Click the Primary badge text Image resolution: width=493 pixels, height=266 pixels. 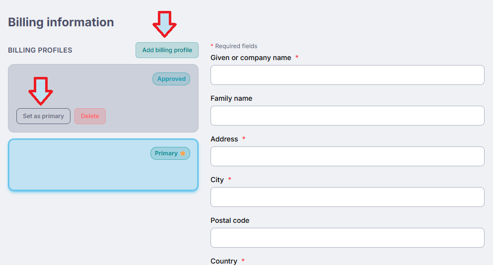coord(166,153)
